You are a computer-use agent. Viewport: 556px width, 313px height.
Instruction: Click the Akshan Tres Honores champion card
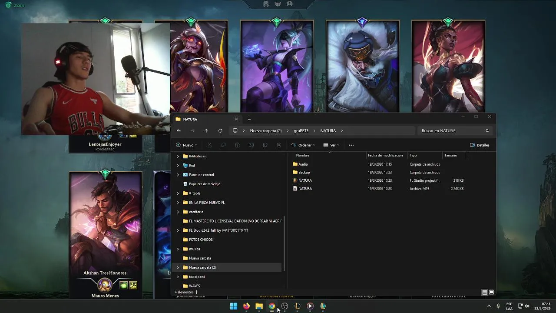pos(105,235)
